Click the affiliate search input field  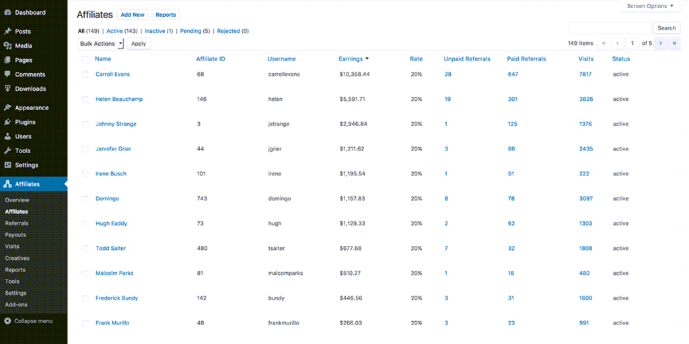[610, 28]
